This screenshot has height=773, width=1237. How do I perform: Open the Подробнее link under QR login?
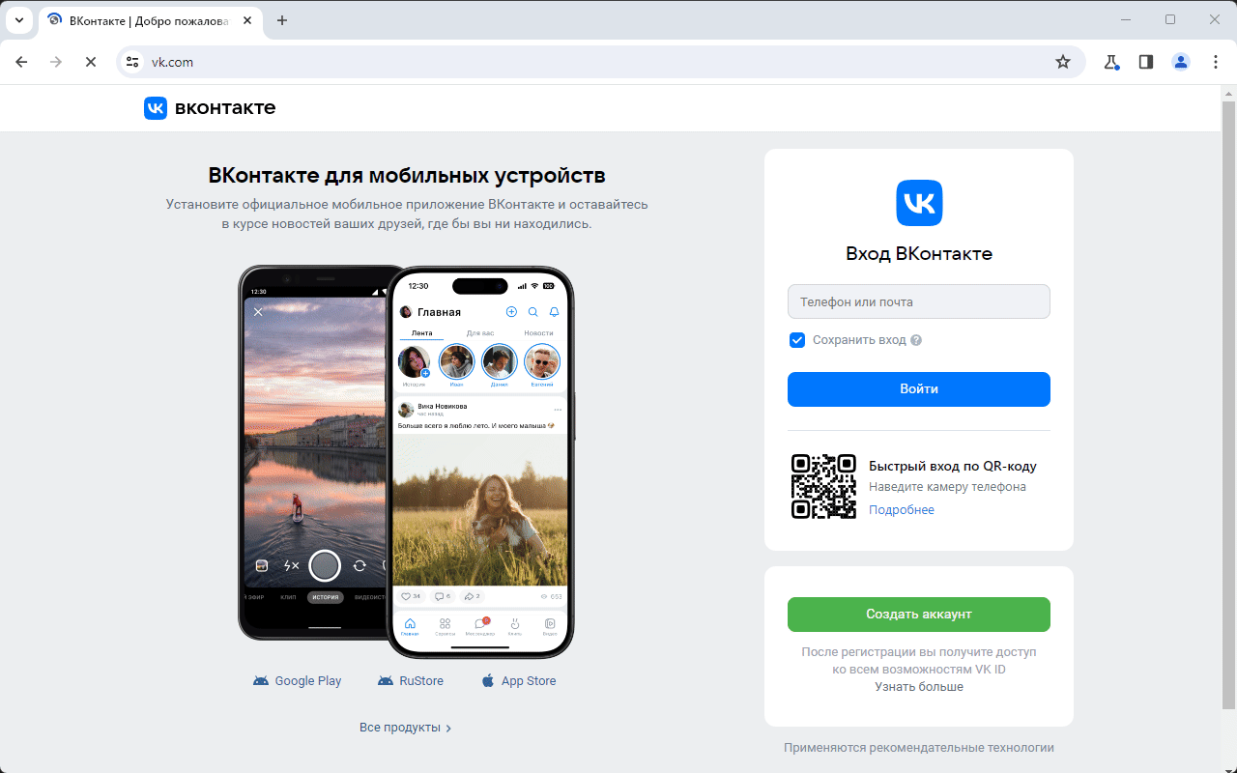click(902, 510)
